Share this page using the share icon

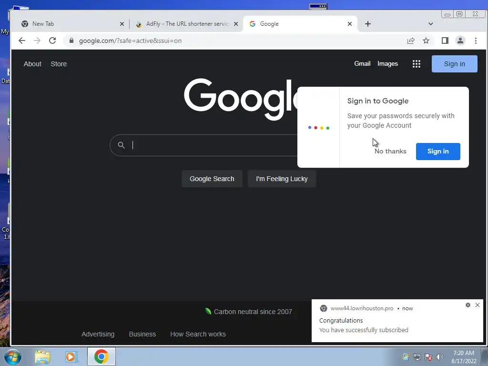[411, 41]
